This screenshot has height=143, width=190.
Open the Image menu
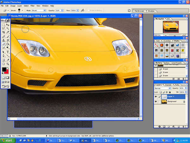coord(13,6)
